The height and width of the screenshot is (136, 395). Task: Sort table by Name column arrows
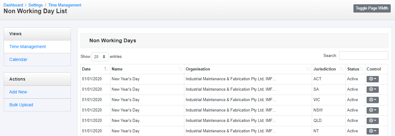tap(180, 69)
